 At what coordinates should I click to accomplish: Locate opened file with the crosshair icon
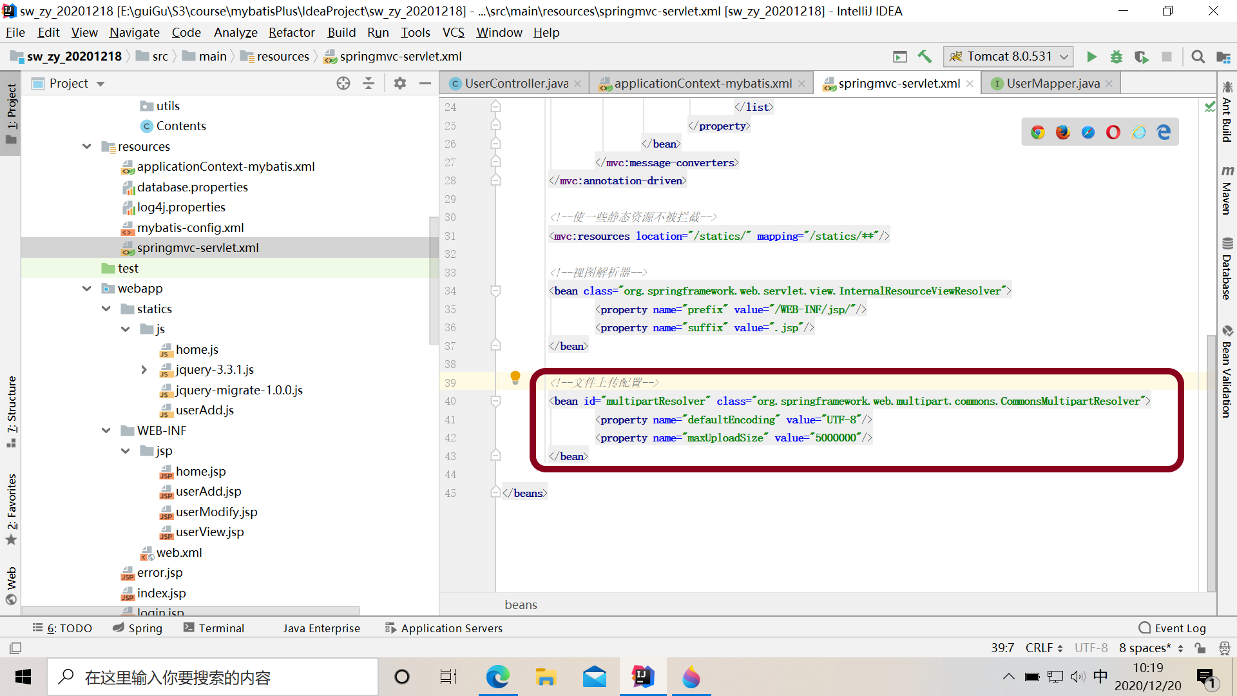[x=343, y=83]
